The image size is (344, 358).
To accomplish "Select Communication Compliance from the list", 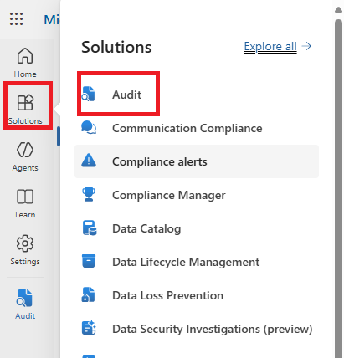I will (187, 128).
